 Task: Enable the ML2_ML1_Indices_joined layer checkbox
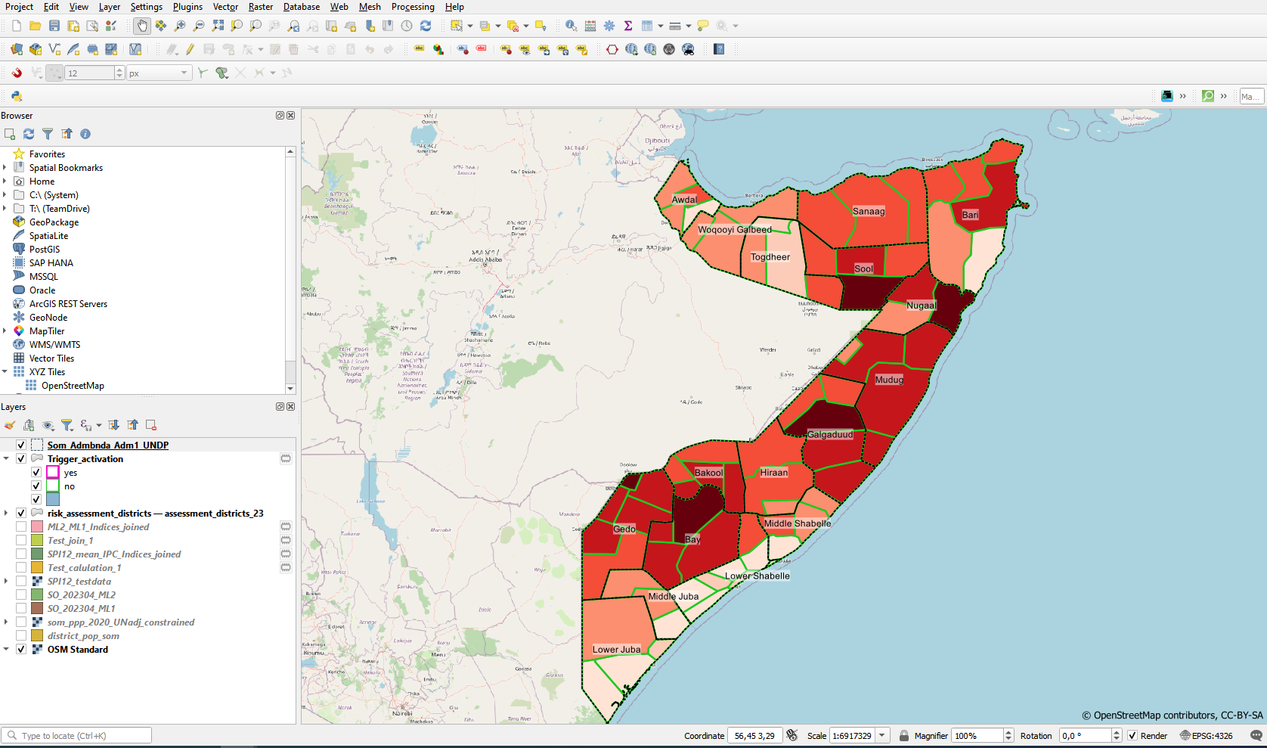(x=21, y=527)
